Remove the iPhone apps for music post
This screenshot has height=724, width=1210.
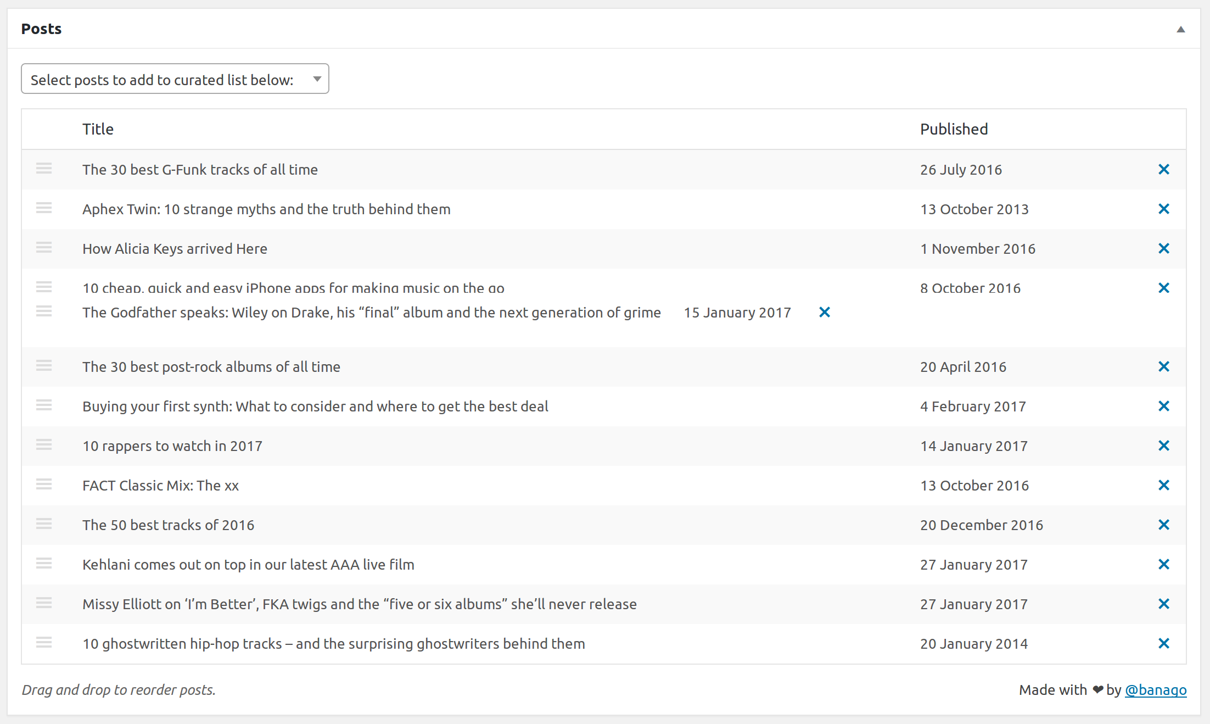point(1163,288)
